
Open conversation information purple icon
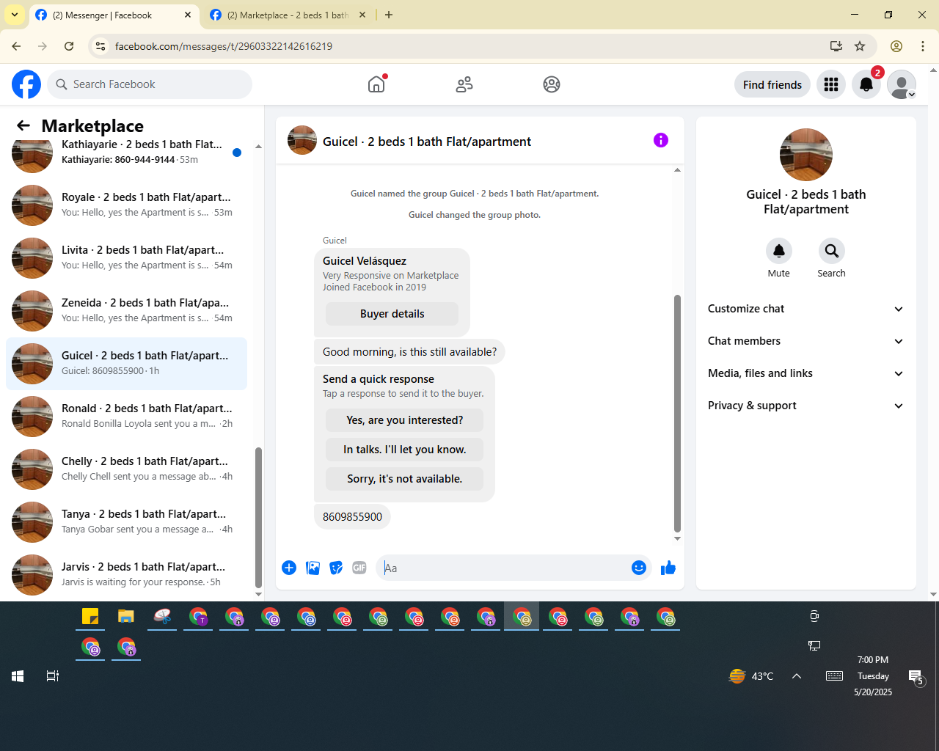point(661,140)
